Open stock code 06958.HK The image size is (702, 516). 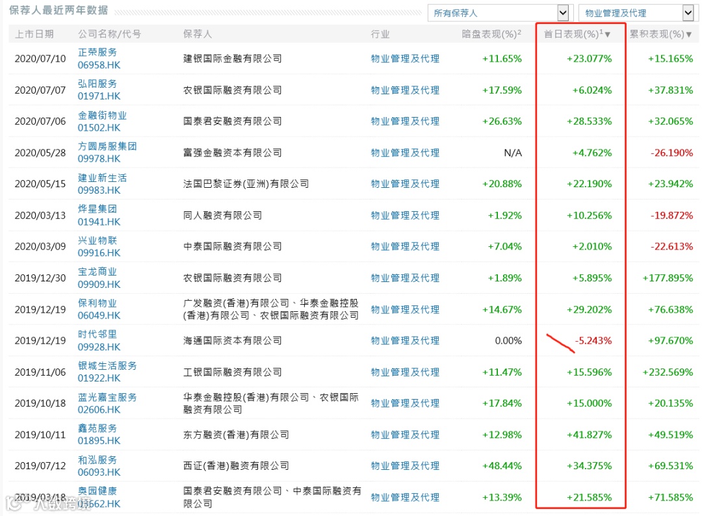point(99,66)
